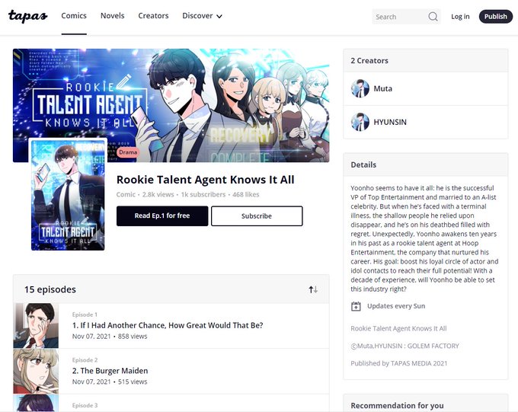Subscribe to this comic series
Image resolution: width=518 pixels, height=412 pixels.
[257, 216]
